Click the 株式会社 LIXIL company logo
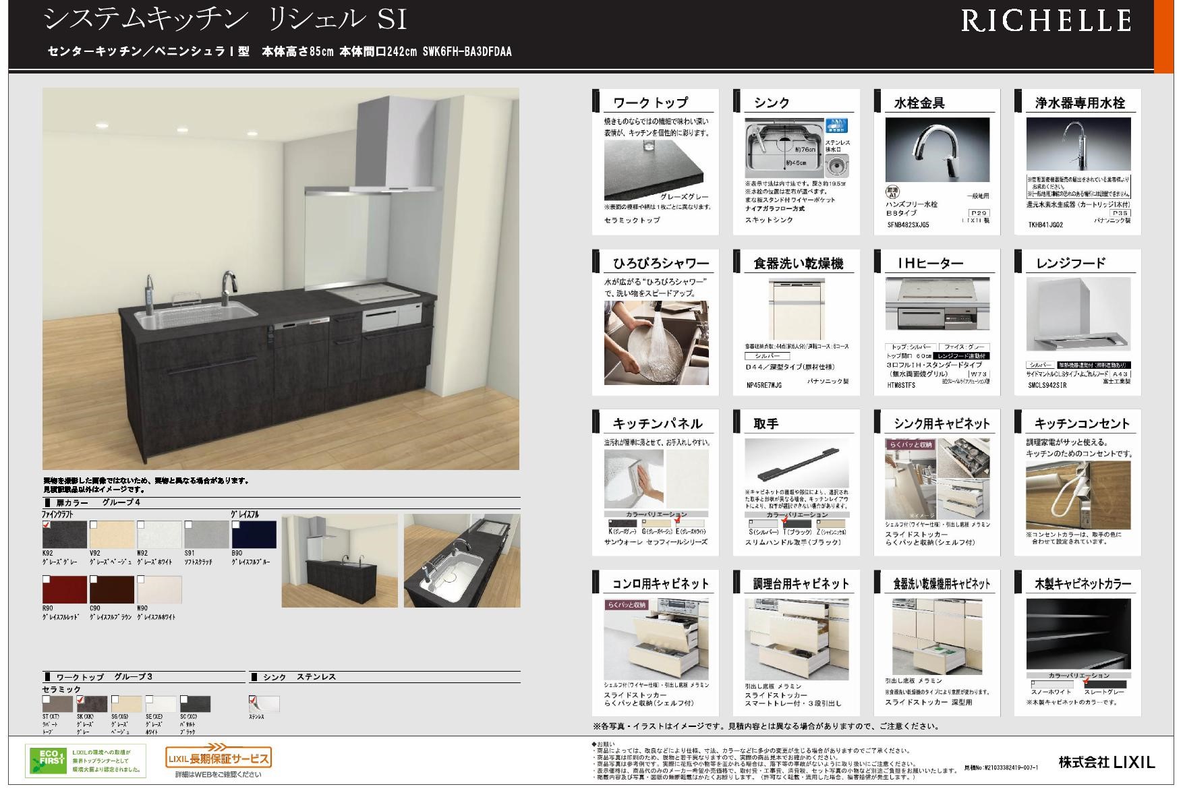The image size is (1183, 793). (1106, 762)
